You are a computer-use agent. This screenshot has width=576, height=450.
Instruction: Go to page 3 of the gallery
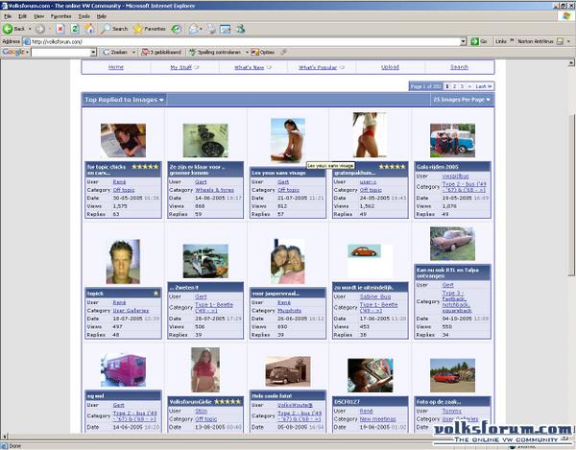(462, 86)
